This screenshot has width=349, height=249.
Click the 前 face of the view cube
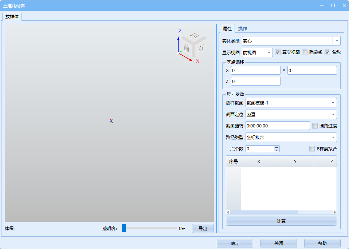[187, 48]
